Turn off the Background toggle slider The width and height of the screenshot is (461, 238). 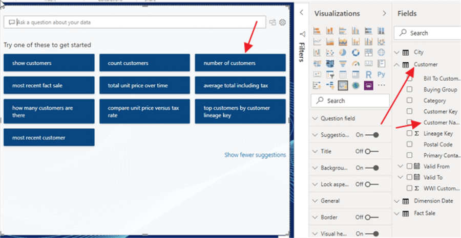point(372,168)
